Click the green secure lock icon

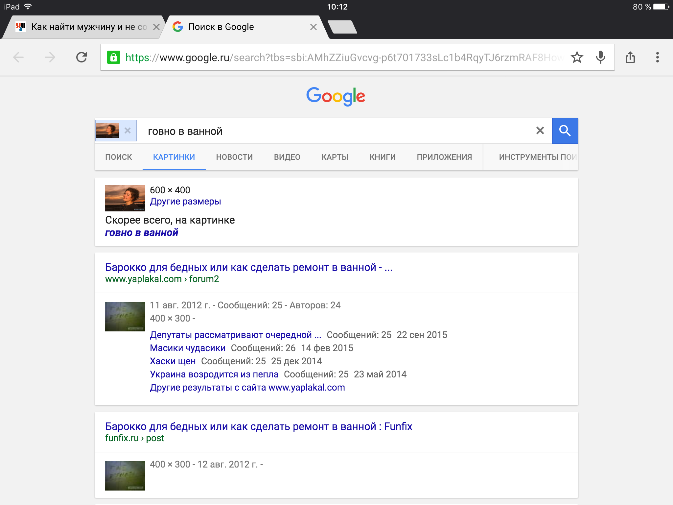pos(114,58)
